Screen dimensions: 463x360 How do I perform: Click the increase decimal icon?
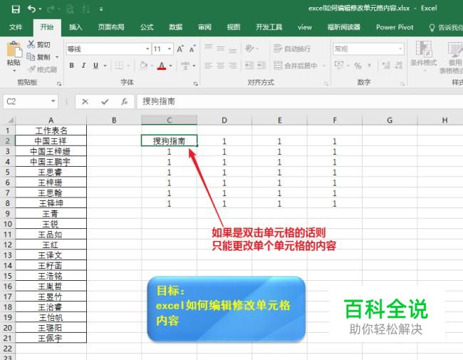[386, 66]
